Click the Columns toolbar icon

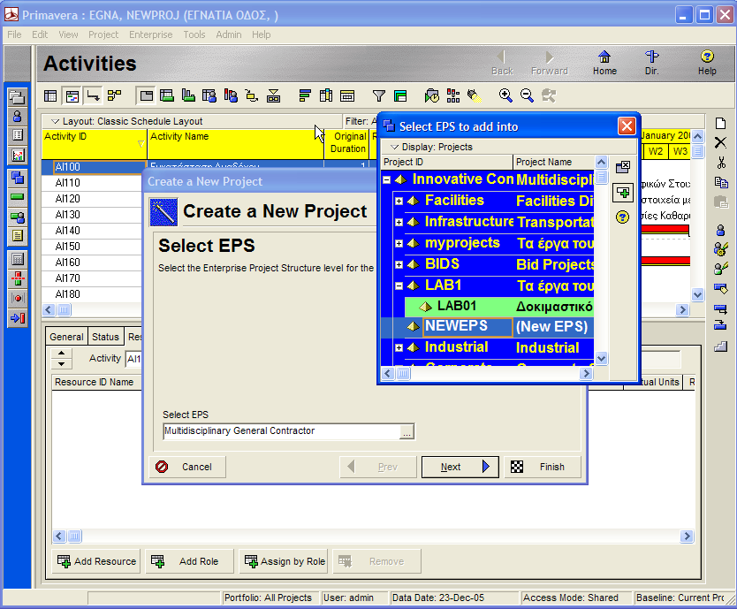tap(326, 96)
